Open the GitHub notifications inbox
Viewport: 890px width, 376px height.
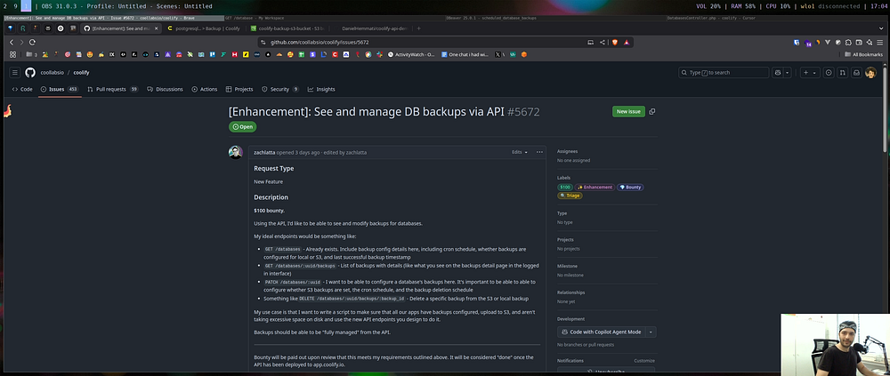click(x=856, y=73)
